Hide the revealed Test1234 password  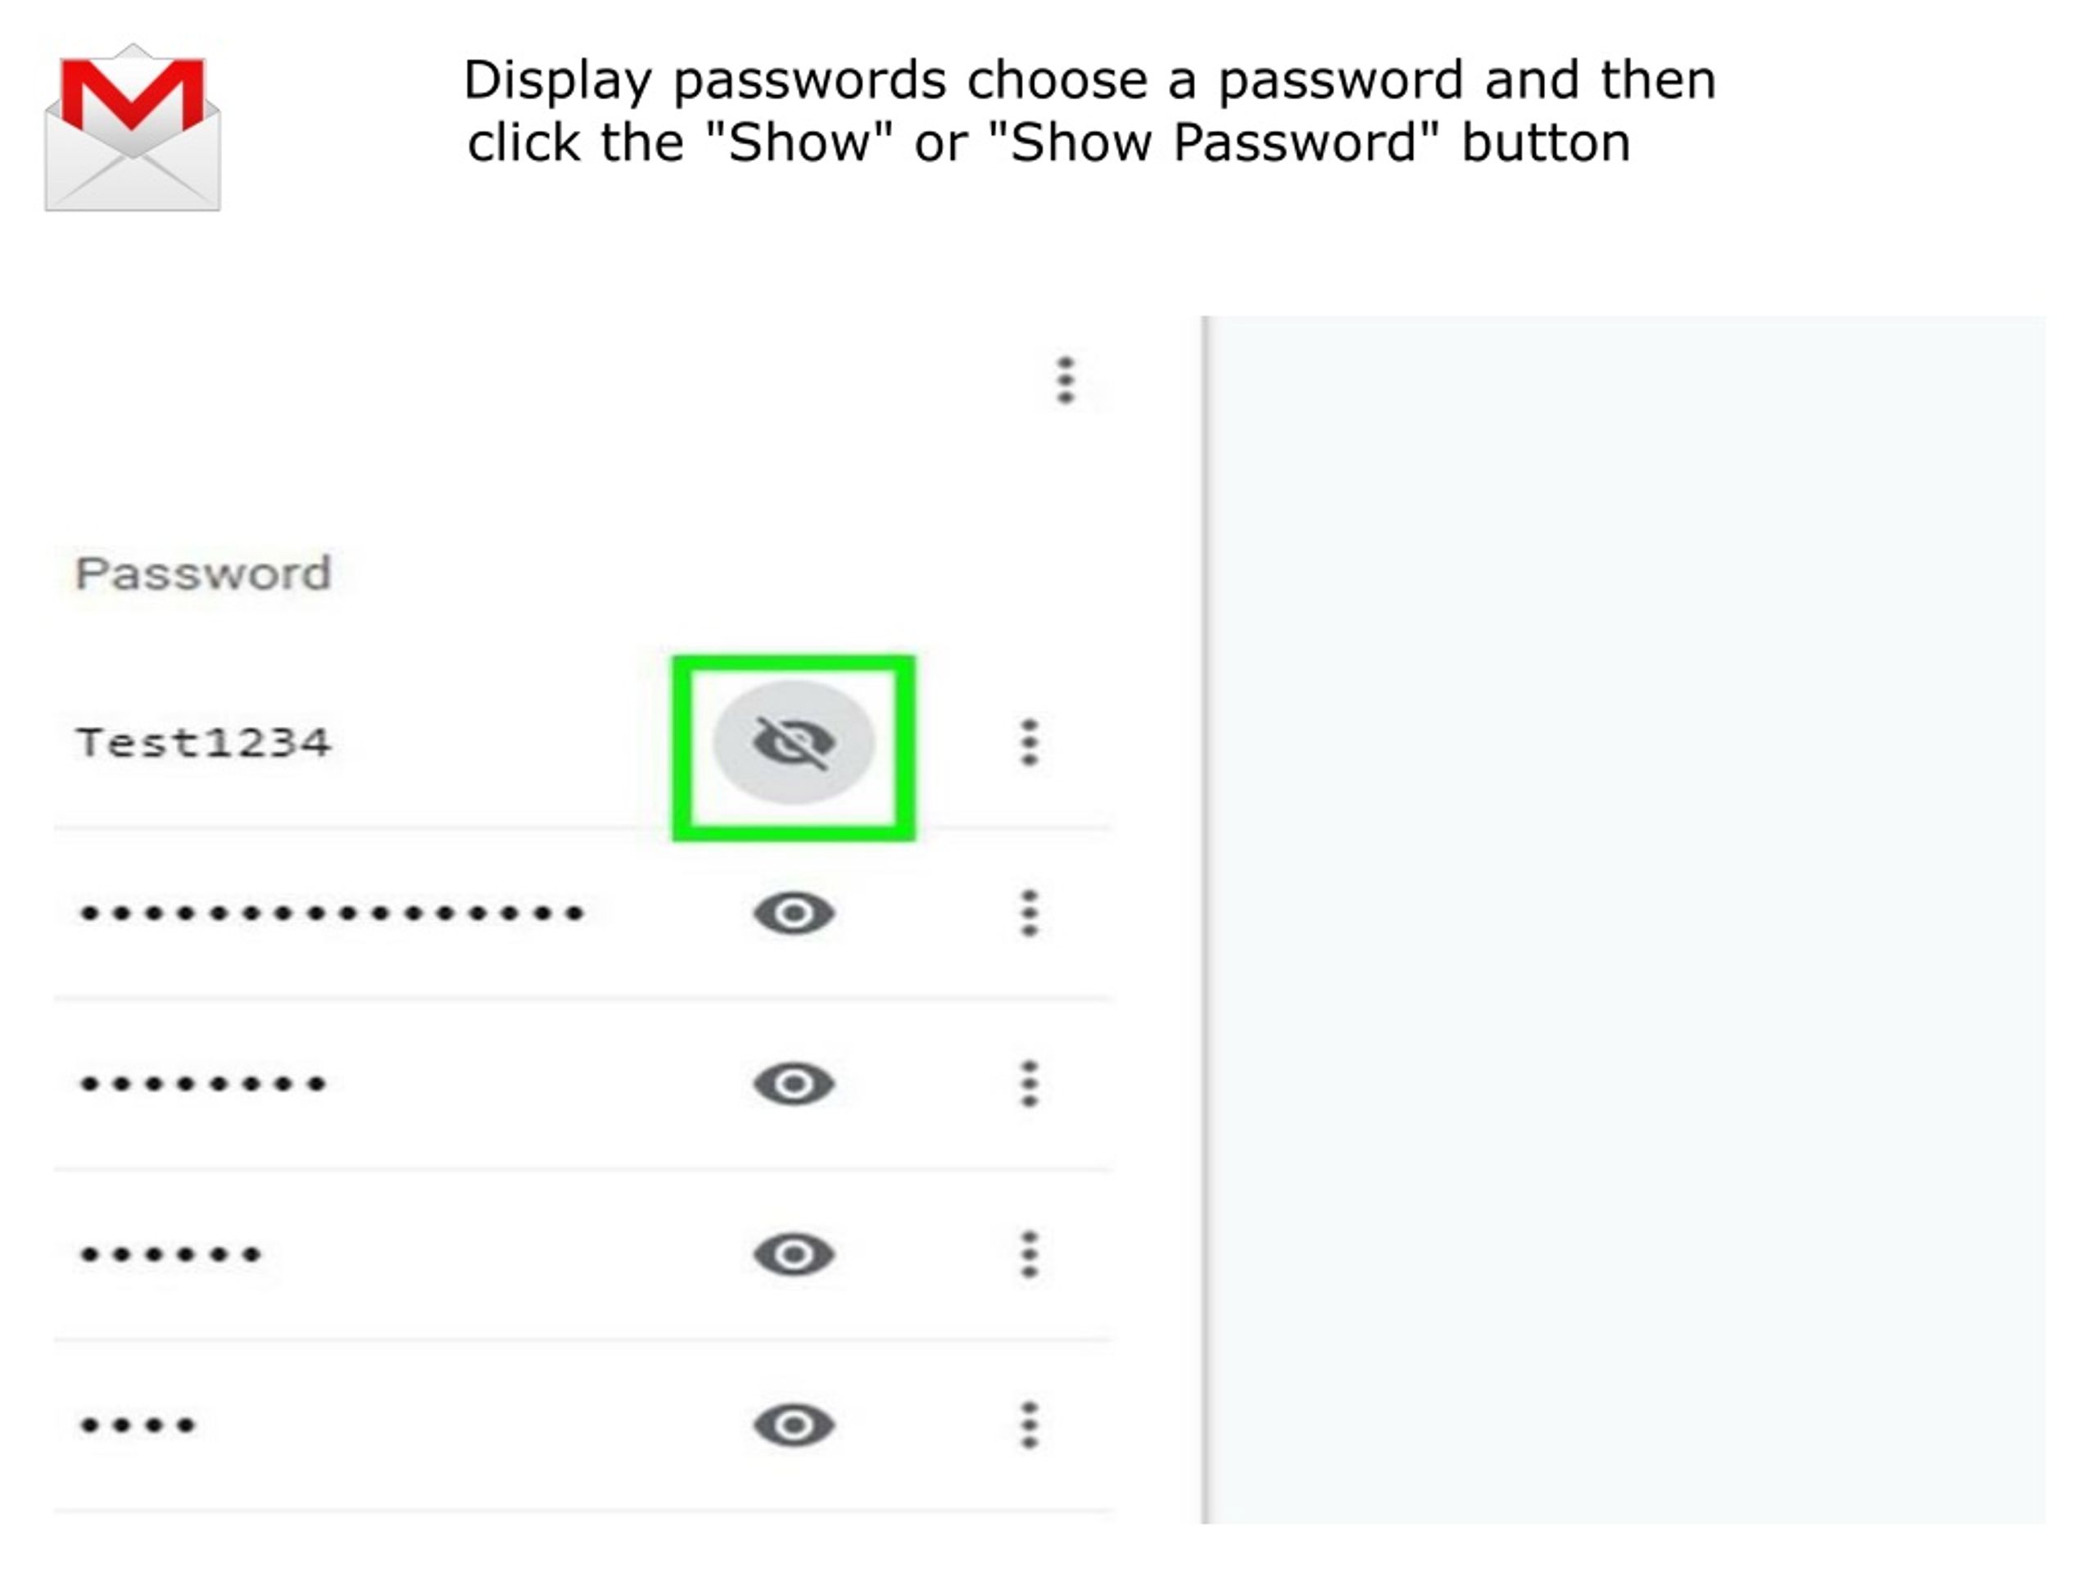794,742
